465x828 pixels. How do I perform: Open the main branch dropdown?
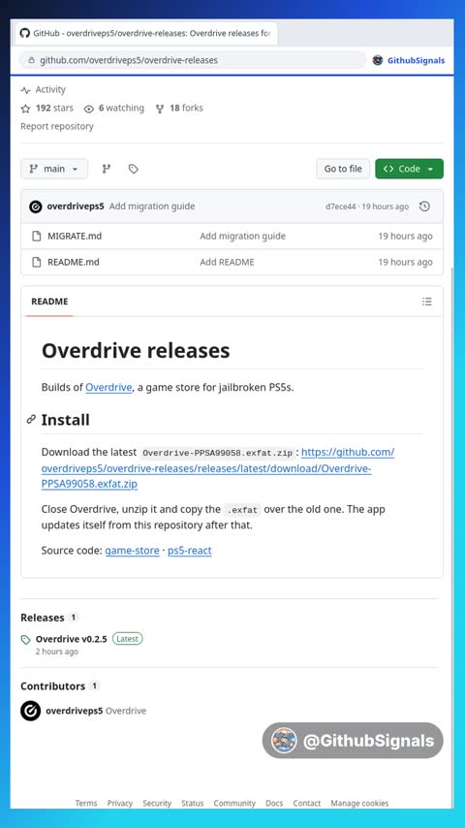coord(54,169)
